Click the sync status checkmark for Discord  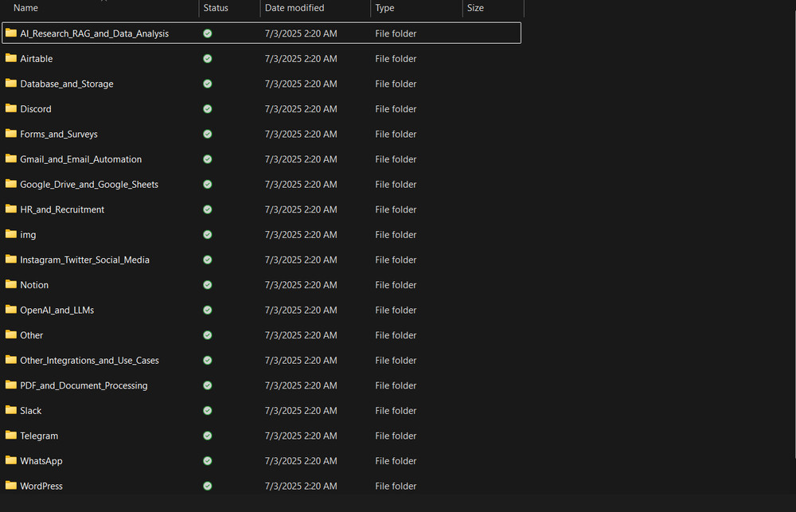tap(208, 109)
